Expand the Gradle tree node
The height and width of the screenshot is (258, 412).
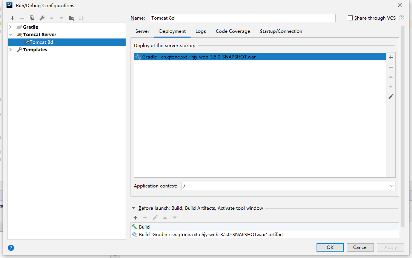11,27
